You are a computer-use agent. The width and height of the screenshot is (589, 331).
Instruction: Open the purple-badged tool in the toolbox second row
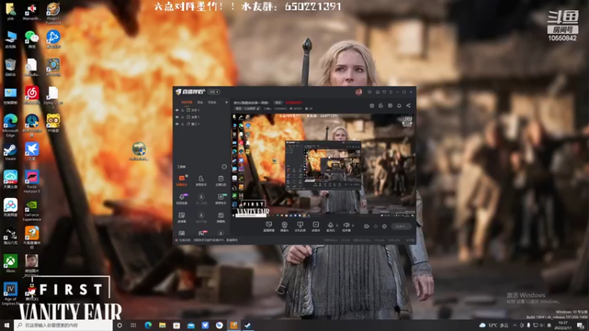click(x=182, y=199)
